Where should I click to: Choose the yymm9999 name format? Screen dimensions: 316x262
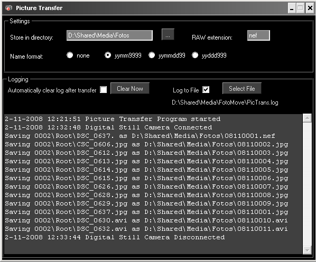[108, 55]
